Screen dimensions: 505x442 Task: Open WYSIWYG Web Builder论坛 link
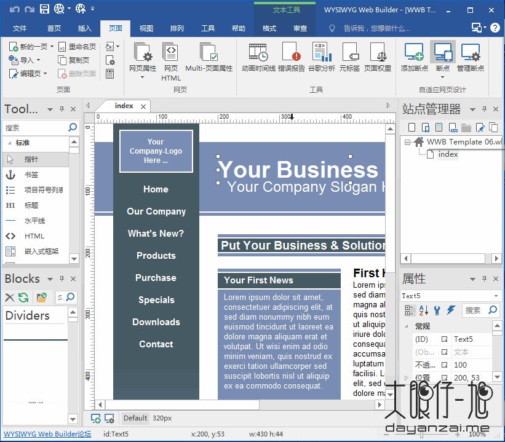click(47, 434)
